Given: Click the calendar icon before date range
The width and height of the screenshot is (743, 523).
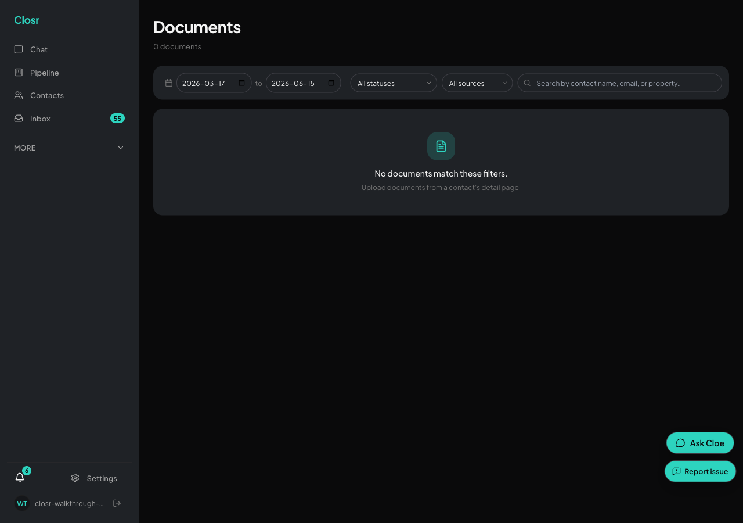Looking at the screenshot, I should (169, 83).
